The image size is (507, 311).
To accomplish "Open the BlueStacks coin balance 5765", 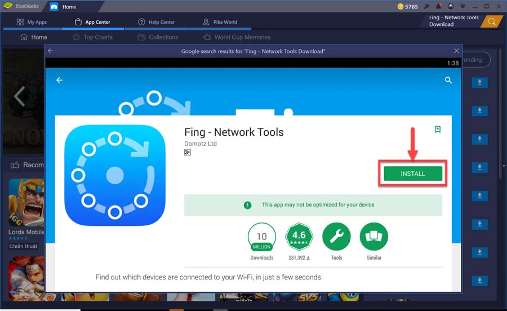I will (x=407, y=6).
